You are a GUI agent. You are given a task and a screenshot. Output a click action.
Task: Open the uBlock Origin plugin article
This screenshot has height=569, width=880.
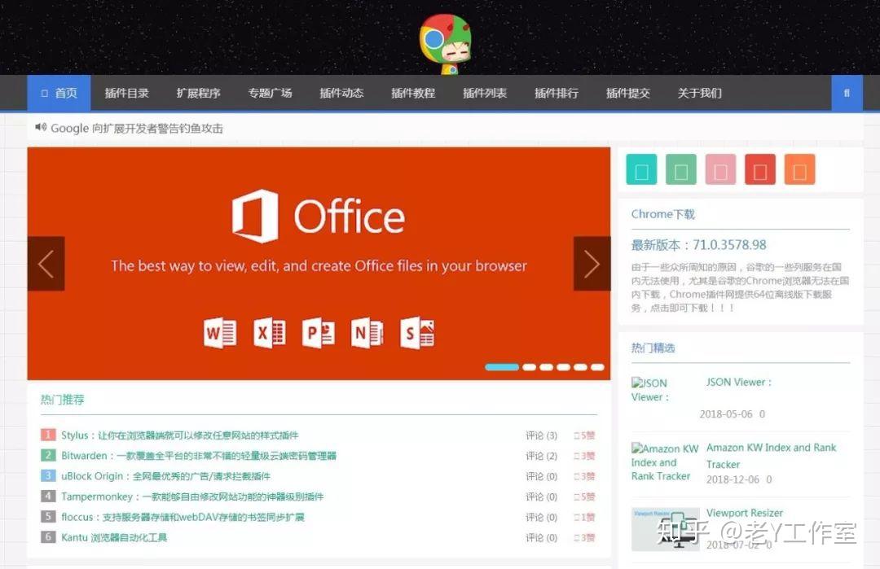165,476
